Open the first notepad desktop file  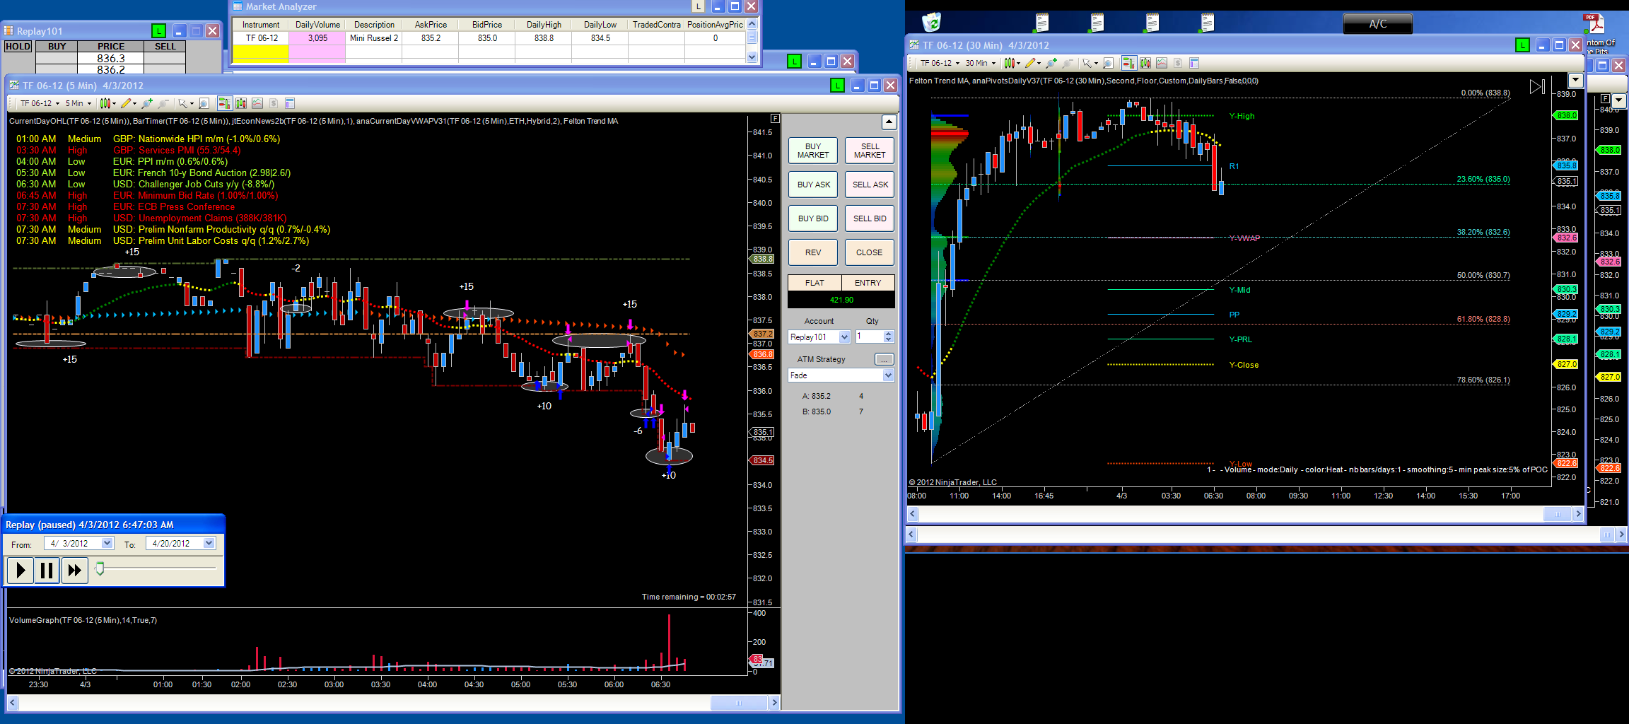coord(1041,23)
